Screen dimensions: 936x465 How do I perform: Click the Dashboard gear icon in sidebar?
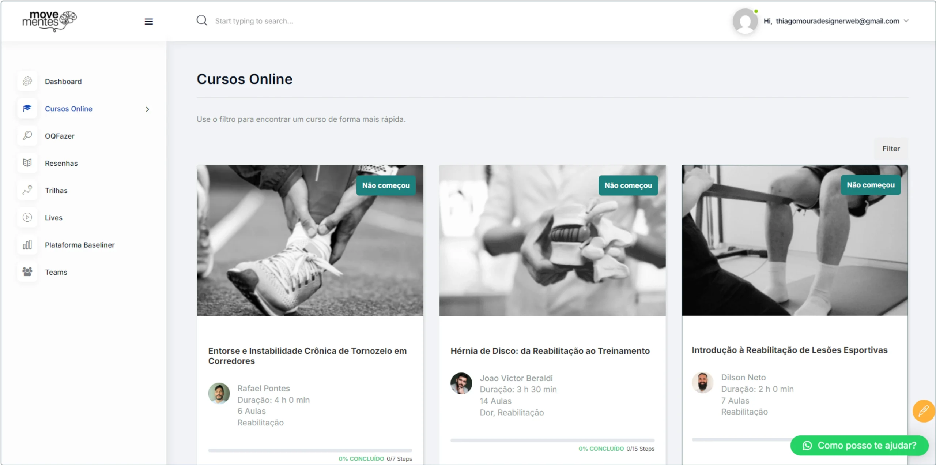tap(27, 81)
